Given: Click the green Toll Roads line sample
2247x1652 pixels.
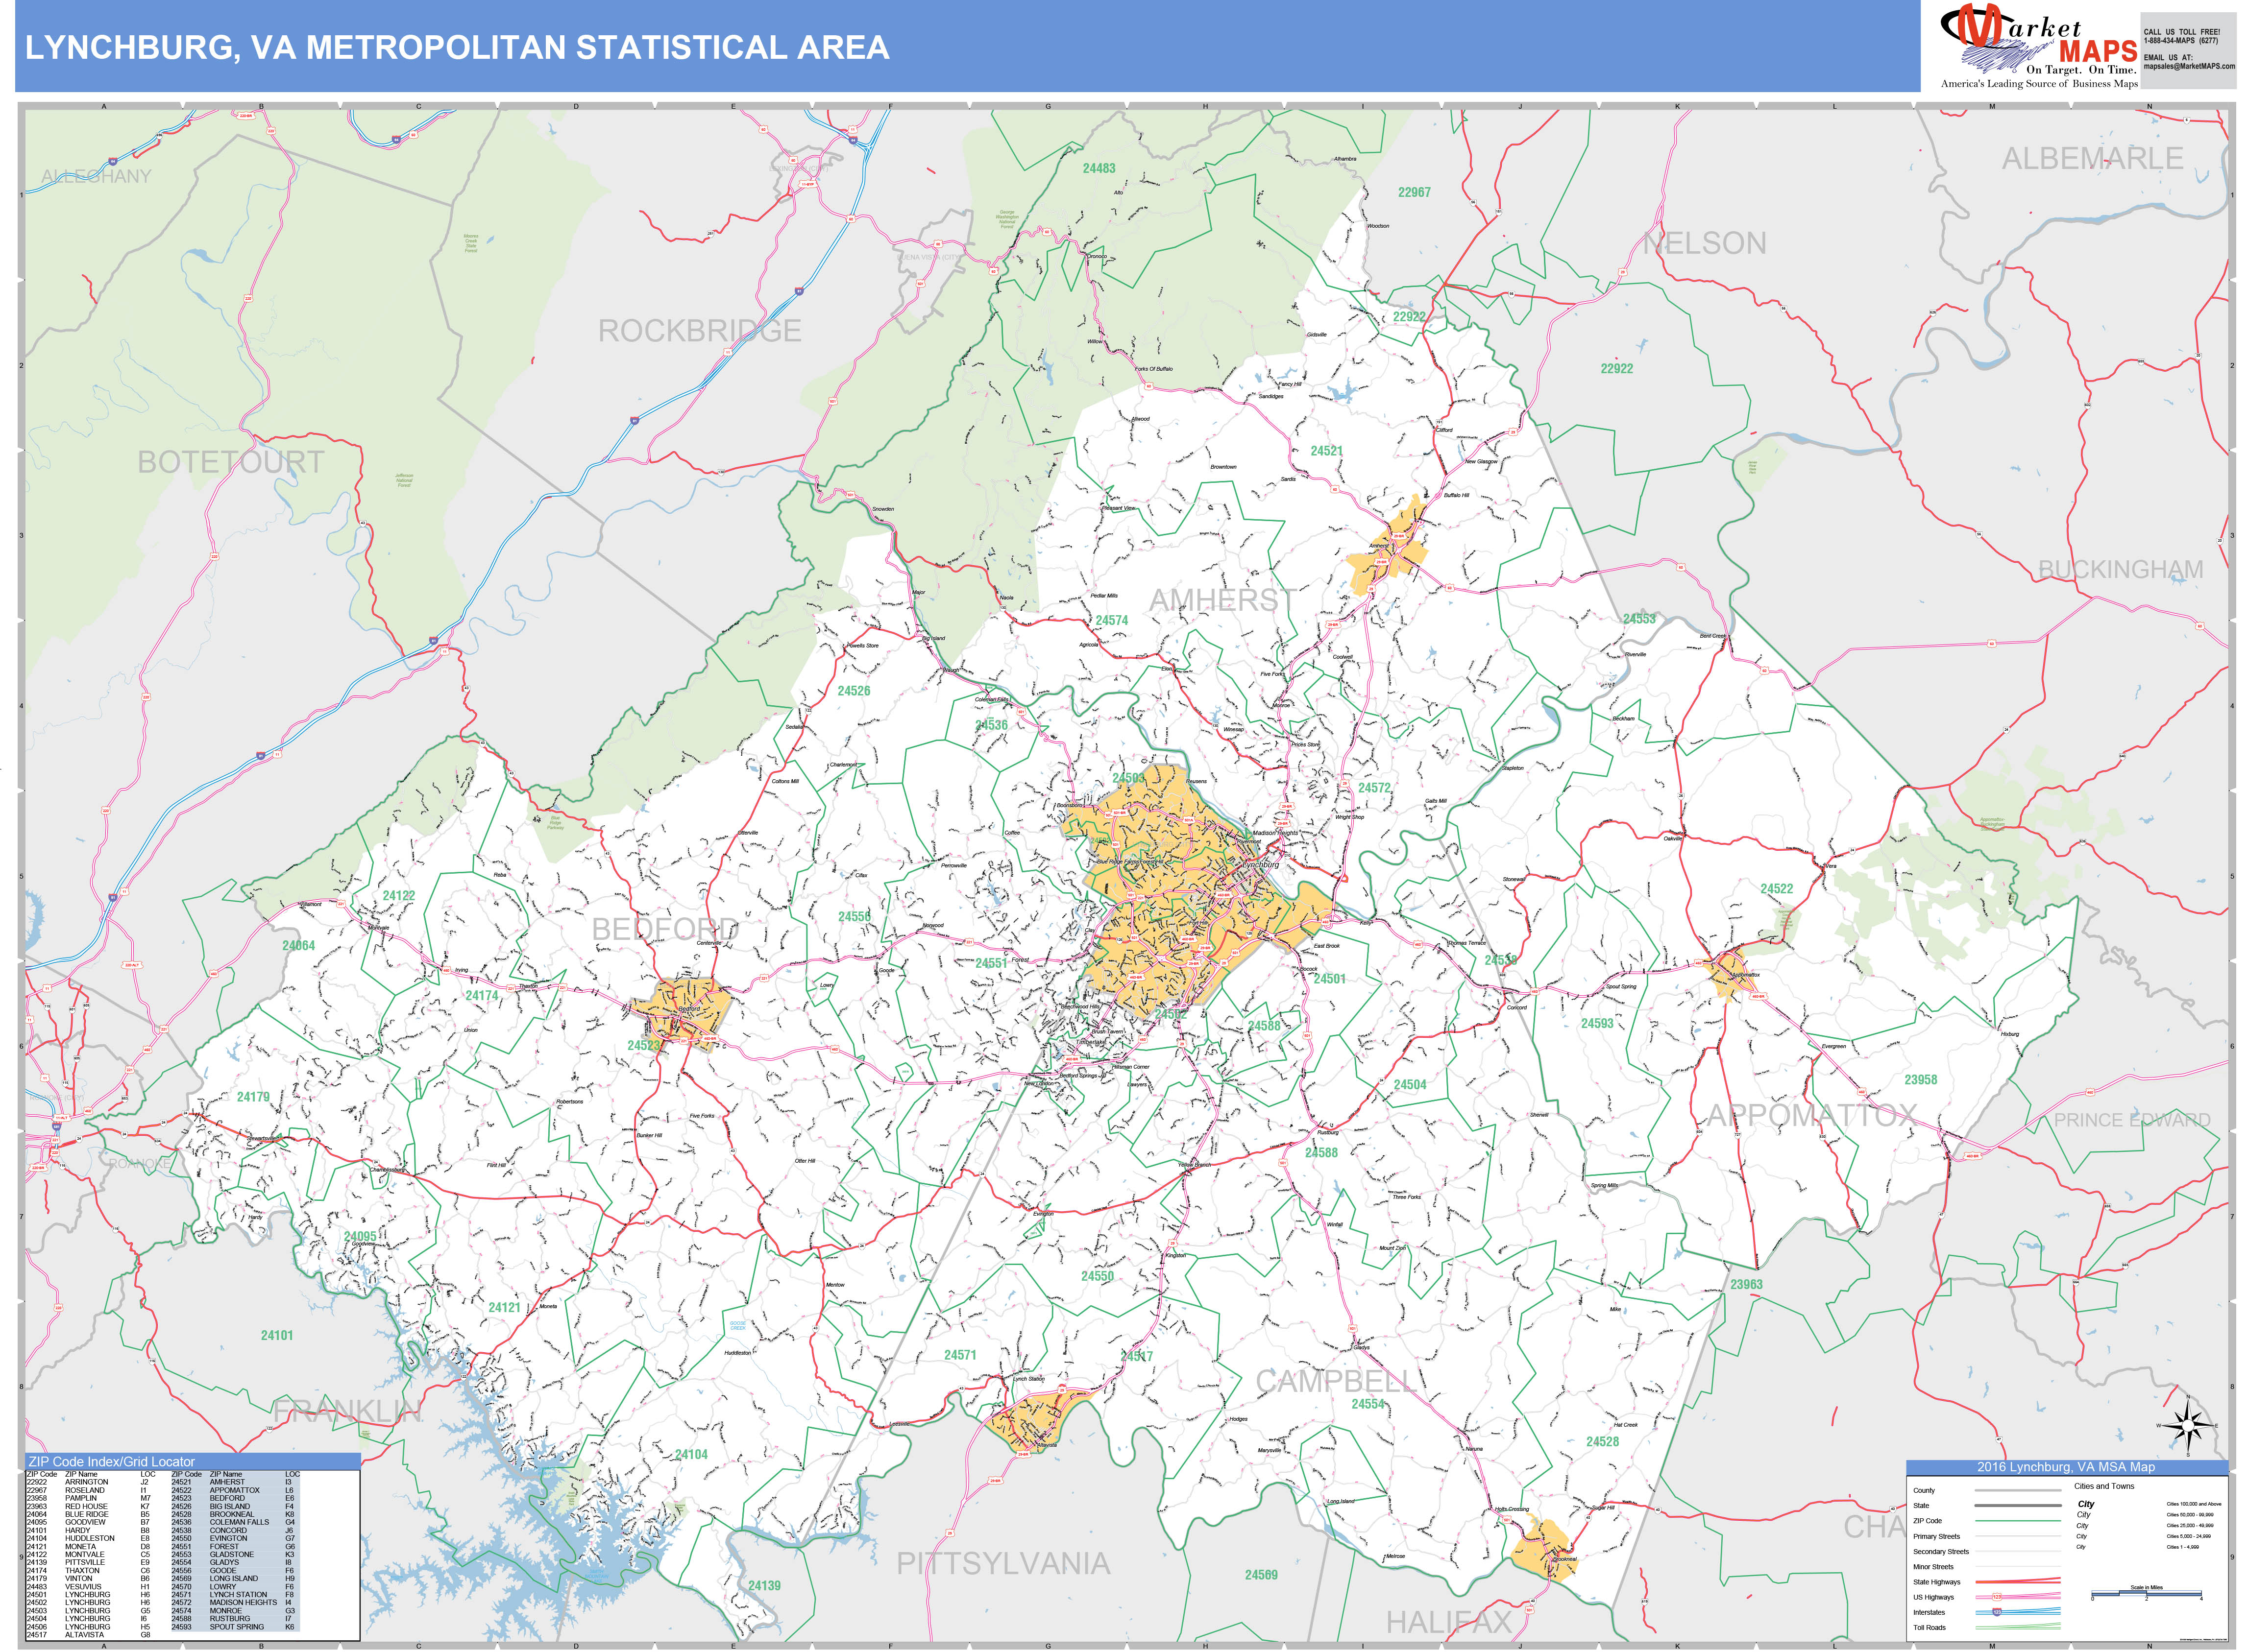Looking at the screenshot, I should tap(2018, 1627).
